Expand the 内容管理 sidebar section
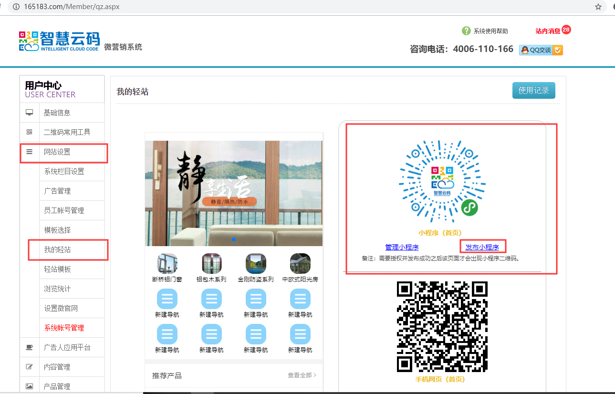This screenshot has width=615, height=394. 57,367
